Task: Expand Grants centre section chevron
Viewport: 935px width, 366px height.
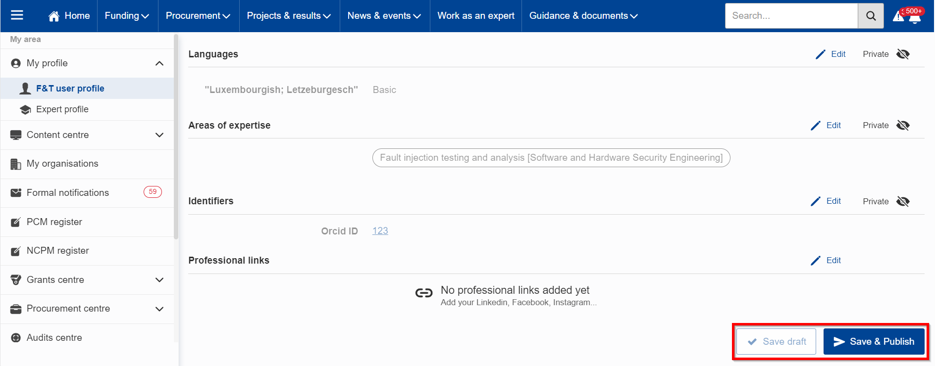Action: pyautogui.click(x=159, y=280)
